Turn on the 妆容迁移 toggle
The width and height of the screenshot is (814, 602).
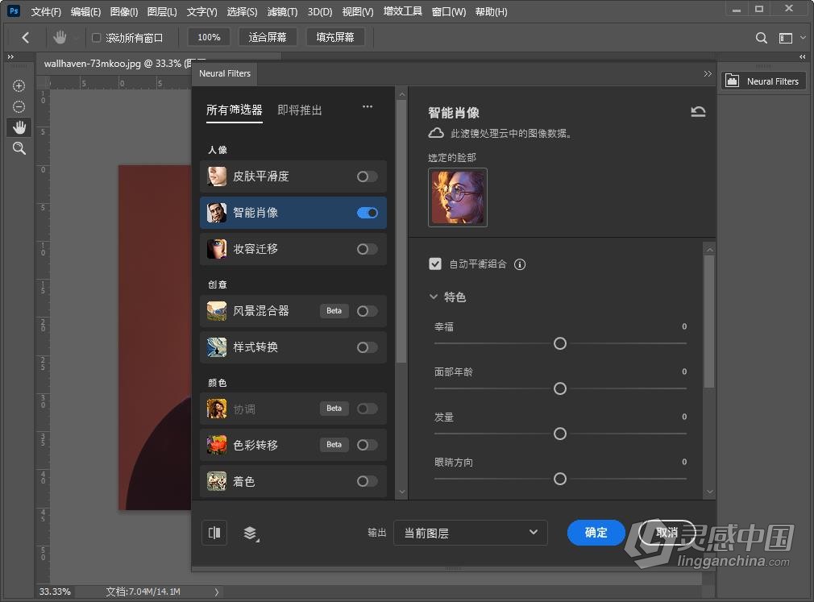367,249
